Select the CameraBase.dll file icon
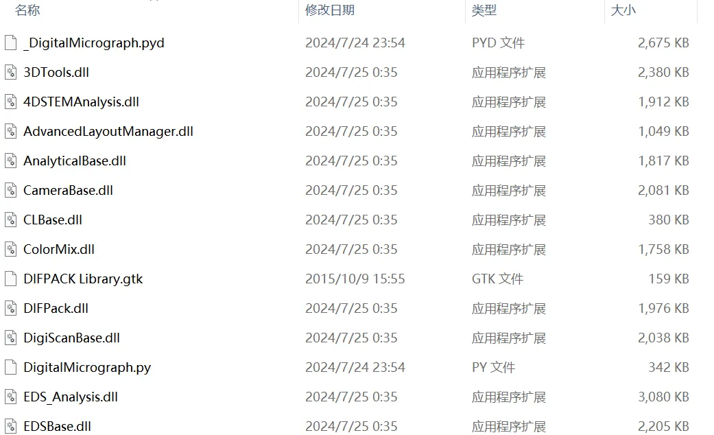Viewport: 714px width, 435px height. click(11, 190)
